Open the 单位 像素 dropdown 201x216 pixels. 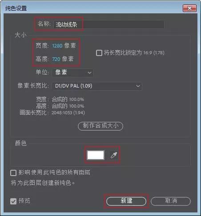coord(73,72)
